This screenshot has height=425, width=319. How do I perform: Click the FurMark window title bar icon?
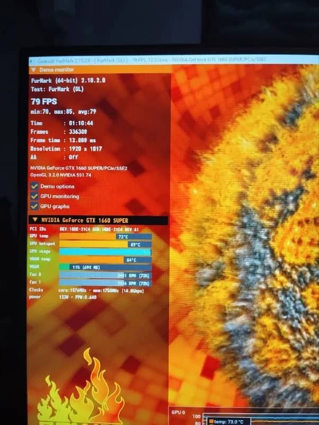pyautogui.click(x=31, y=61)
